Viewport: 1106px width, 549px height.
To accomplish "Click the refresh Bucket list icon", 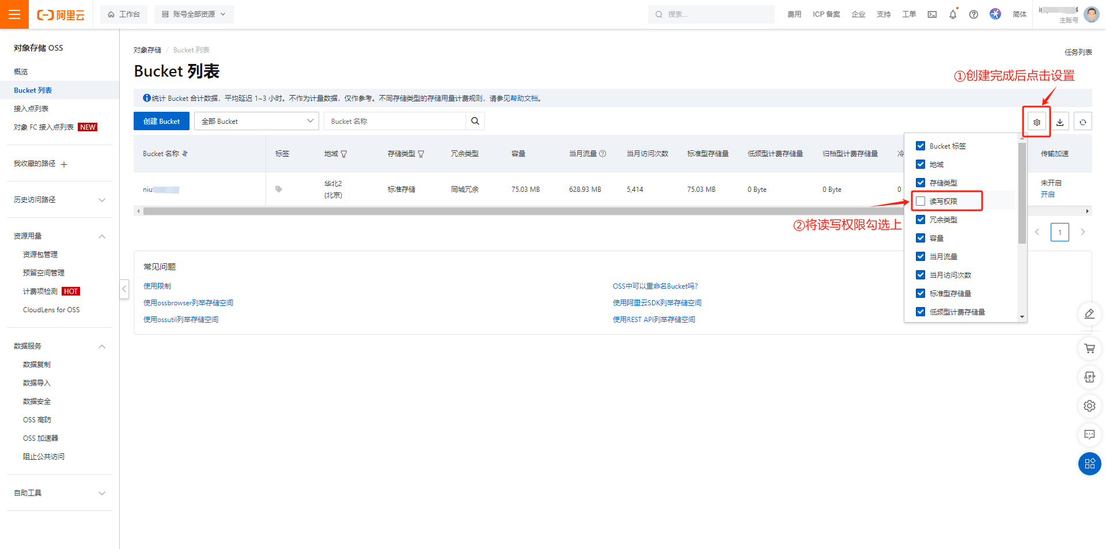I will (x=1083, y=122).
